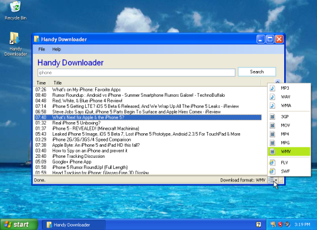Select the Recycle Bin desktop icon
The image size is (317, 230).
click(x=16, y=11)
